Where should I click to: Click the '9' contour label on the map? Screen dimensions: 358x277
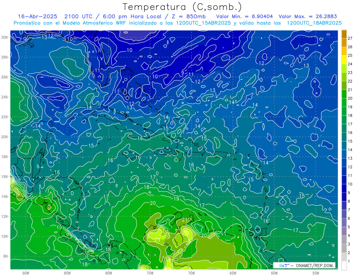click(x=183, y=73)
